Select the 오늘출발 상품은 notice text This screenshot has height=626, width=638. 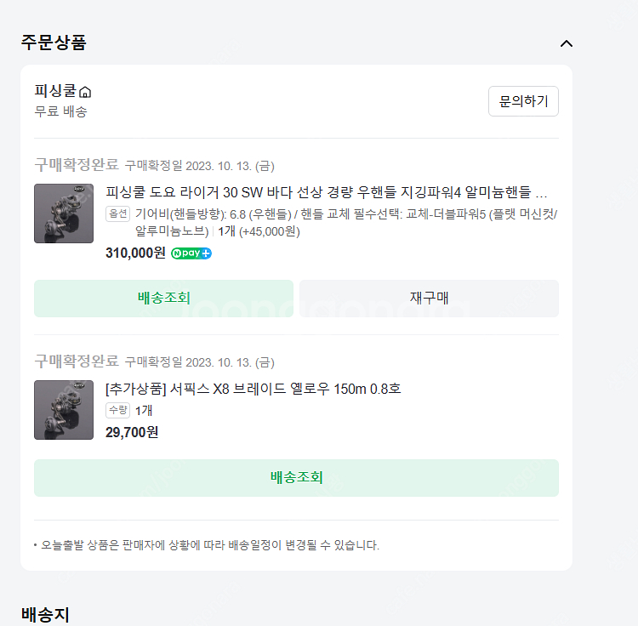210,545
